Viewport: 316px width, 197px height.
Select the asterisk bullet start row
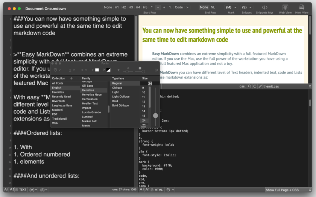[x=152, y=7]
